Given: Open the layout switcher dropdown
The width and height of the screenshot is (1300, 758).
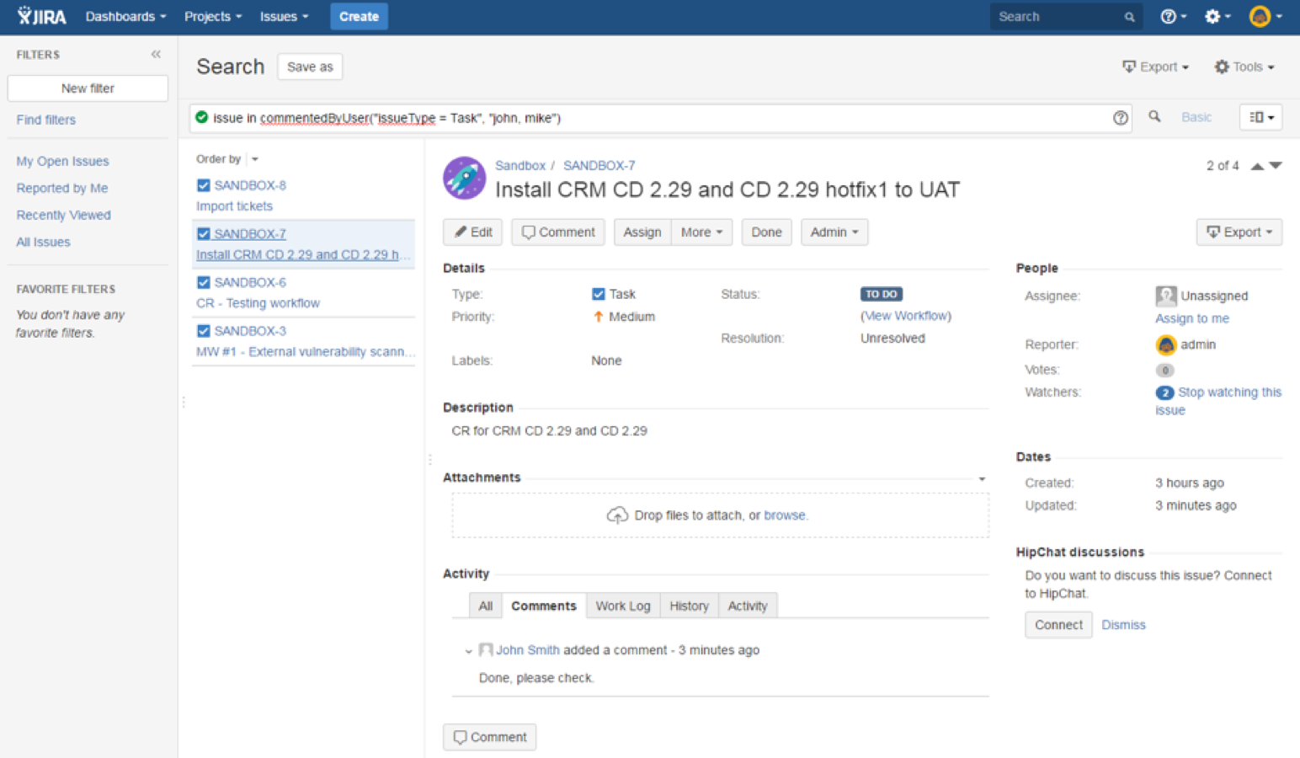Looking at the screenshot, I should (1260, 117).
